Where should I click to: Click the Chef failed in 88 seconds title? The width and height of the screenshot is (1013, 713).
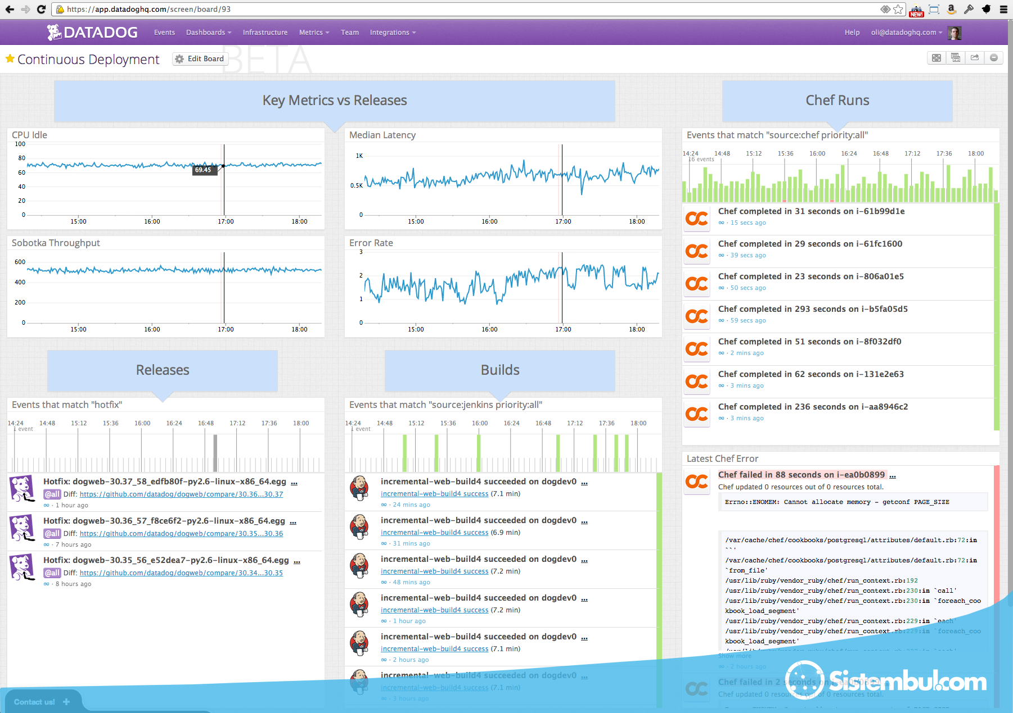[801, 475]
